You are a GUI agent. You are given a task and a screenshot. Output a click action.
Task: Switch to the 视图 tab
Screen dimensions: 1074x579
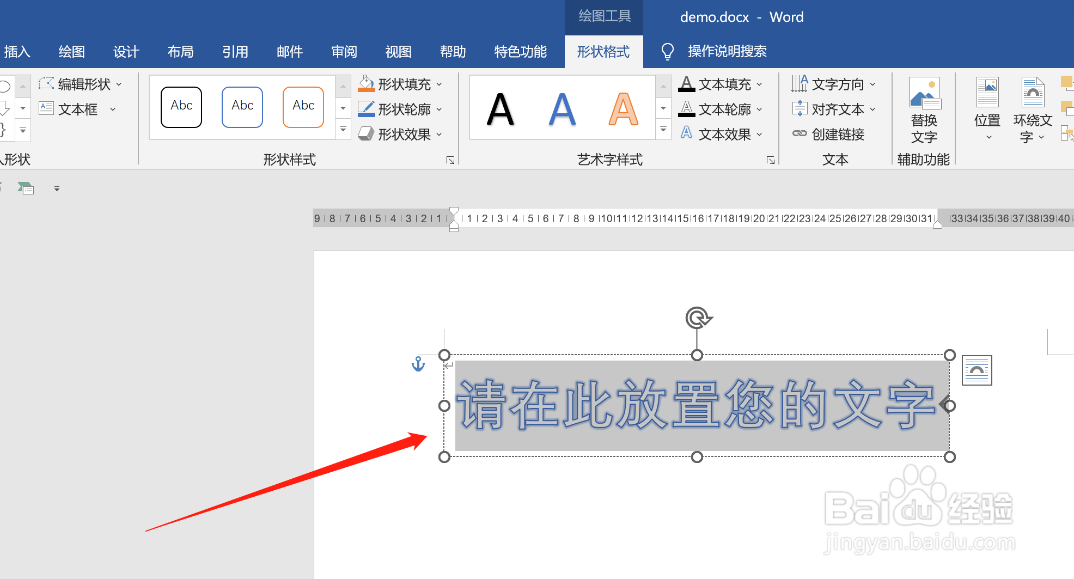399,52
